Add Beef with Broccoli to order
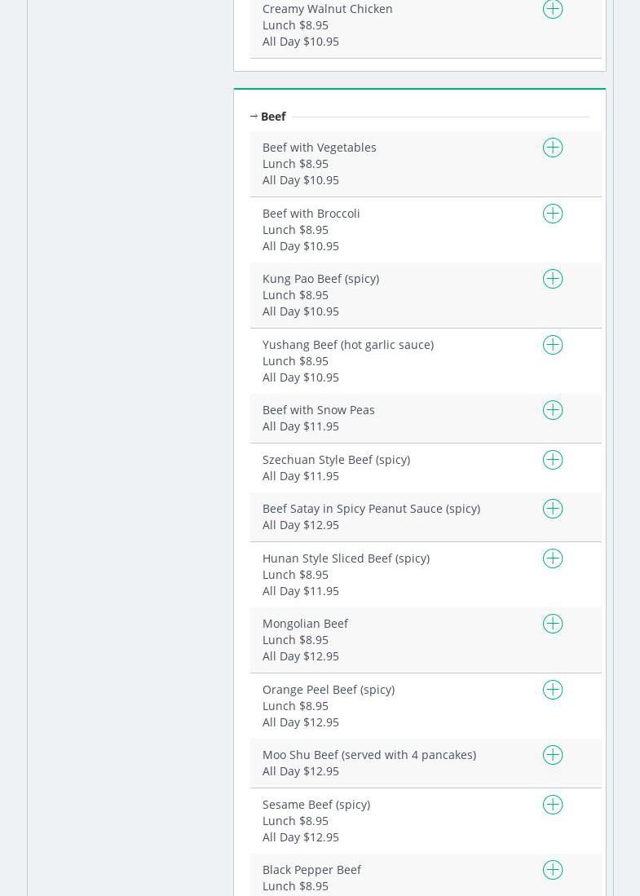This screenshot has width=640, height=896. pyautogui.click(x=553, y=214)
